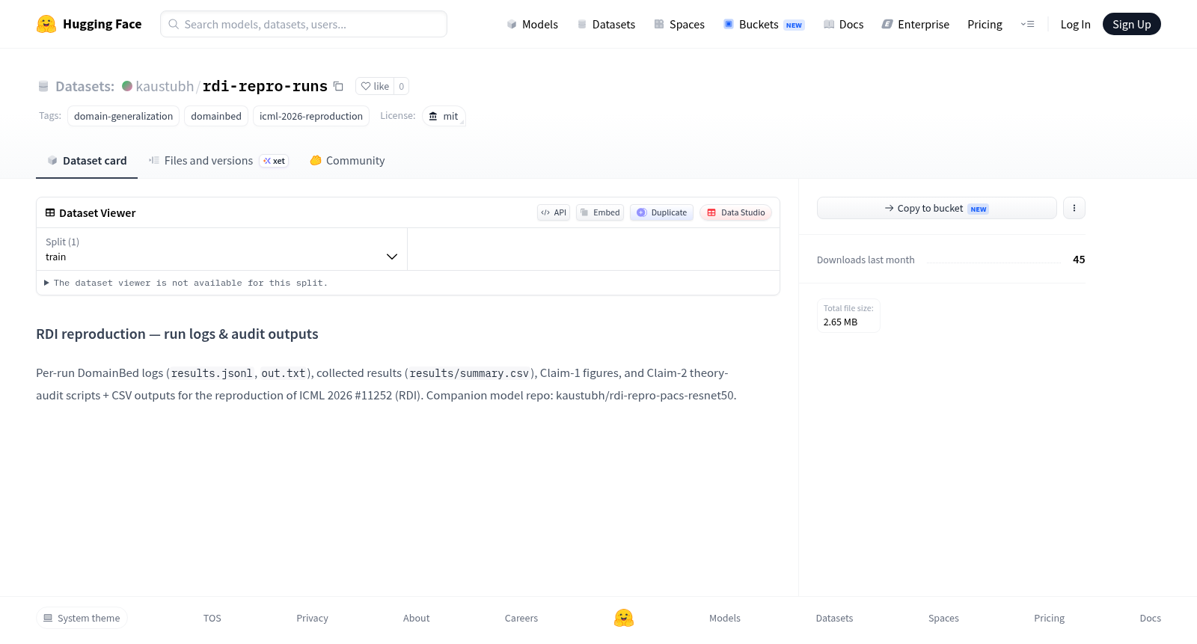Open the kaustubh profile link
Screen dimensions: 1197x644
pyautogui.click(x=165, y=86)
